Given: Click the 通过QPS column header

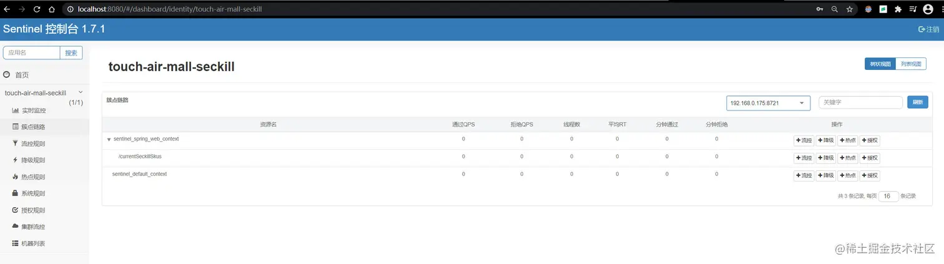Looking at the screenshot, I should point(463,124).
